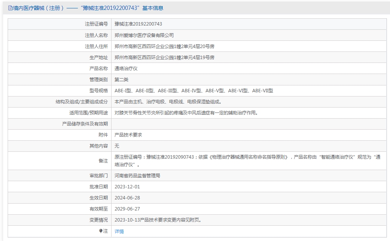Click the 附件 row label
Viewport: 390px width, 241px height.
[x=103, y=135]
